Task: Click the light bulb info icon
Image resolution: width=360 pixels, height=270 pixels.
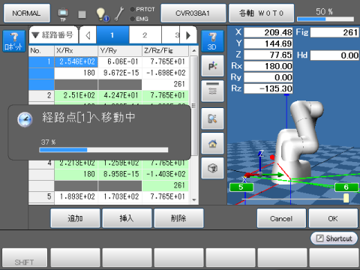Action: (x=103, y=14)
